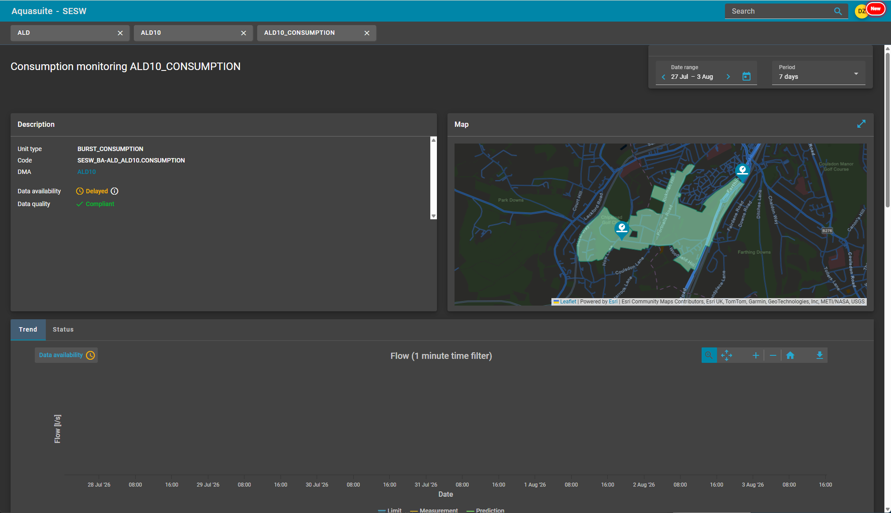
Task: Open the ALD10 DMA link
Action: [x=86, y=172]
